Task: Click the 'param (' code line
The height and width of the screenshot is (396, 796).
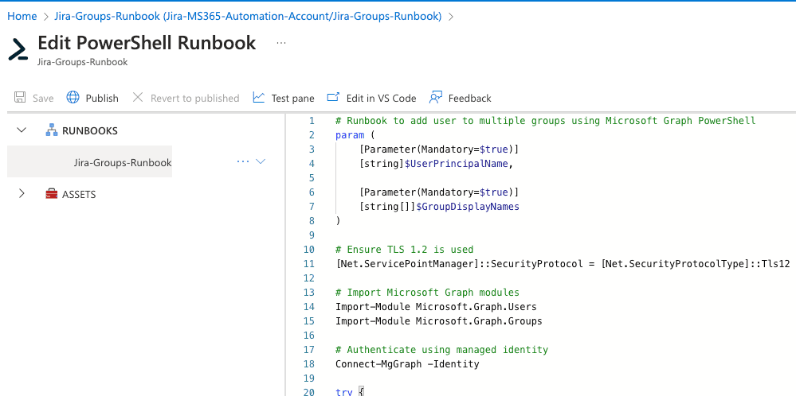Action: [x=355, y=135]
